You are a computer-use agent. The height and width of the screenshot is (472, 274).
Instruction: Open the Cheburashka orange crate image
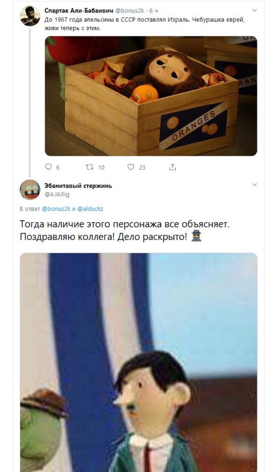tap(151, 96)
